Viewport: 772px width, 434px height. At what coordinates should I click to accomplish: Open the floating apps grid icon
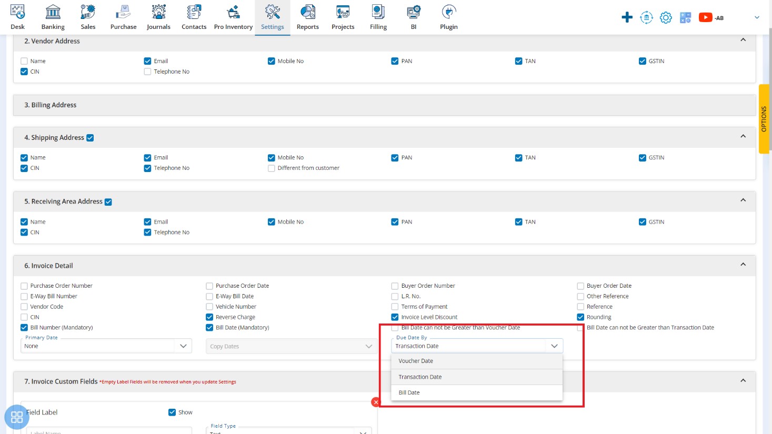point(17,417)
